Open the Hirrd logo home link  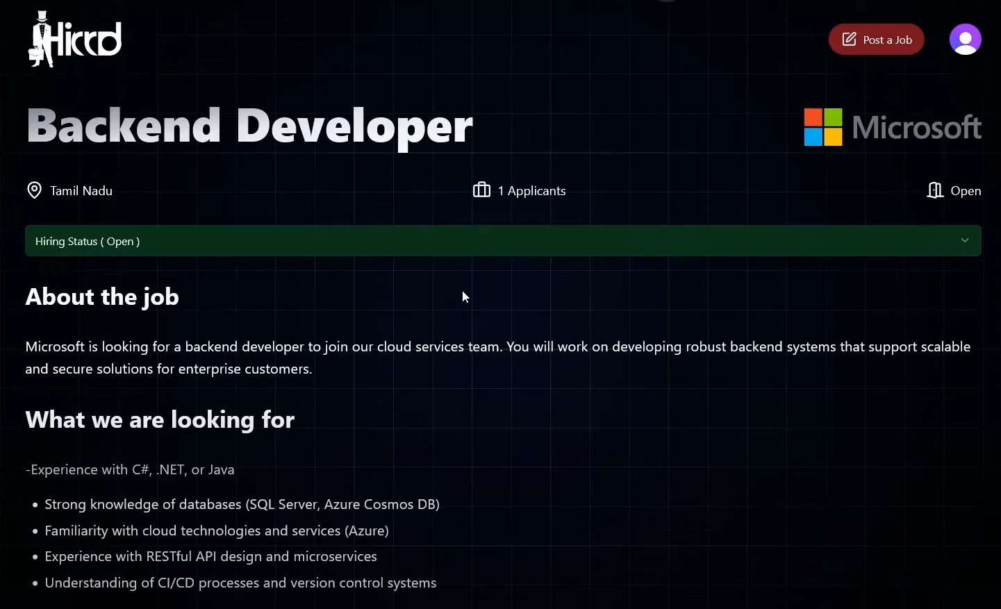(x=75, y=40)
